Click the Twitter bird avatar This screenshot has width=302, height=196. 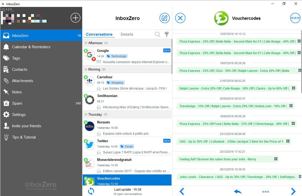[x=90, y=145]
